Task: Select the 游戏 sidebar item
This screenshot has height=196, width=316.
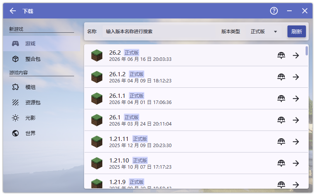Action: (x=42, y=44)
